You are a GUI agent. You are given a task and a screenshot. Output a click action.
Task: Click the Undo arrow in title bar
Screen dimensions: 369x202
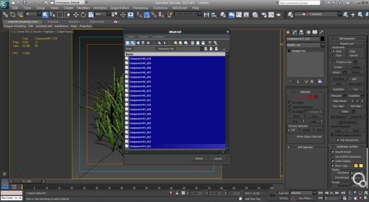pos(30,3)
